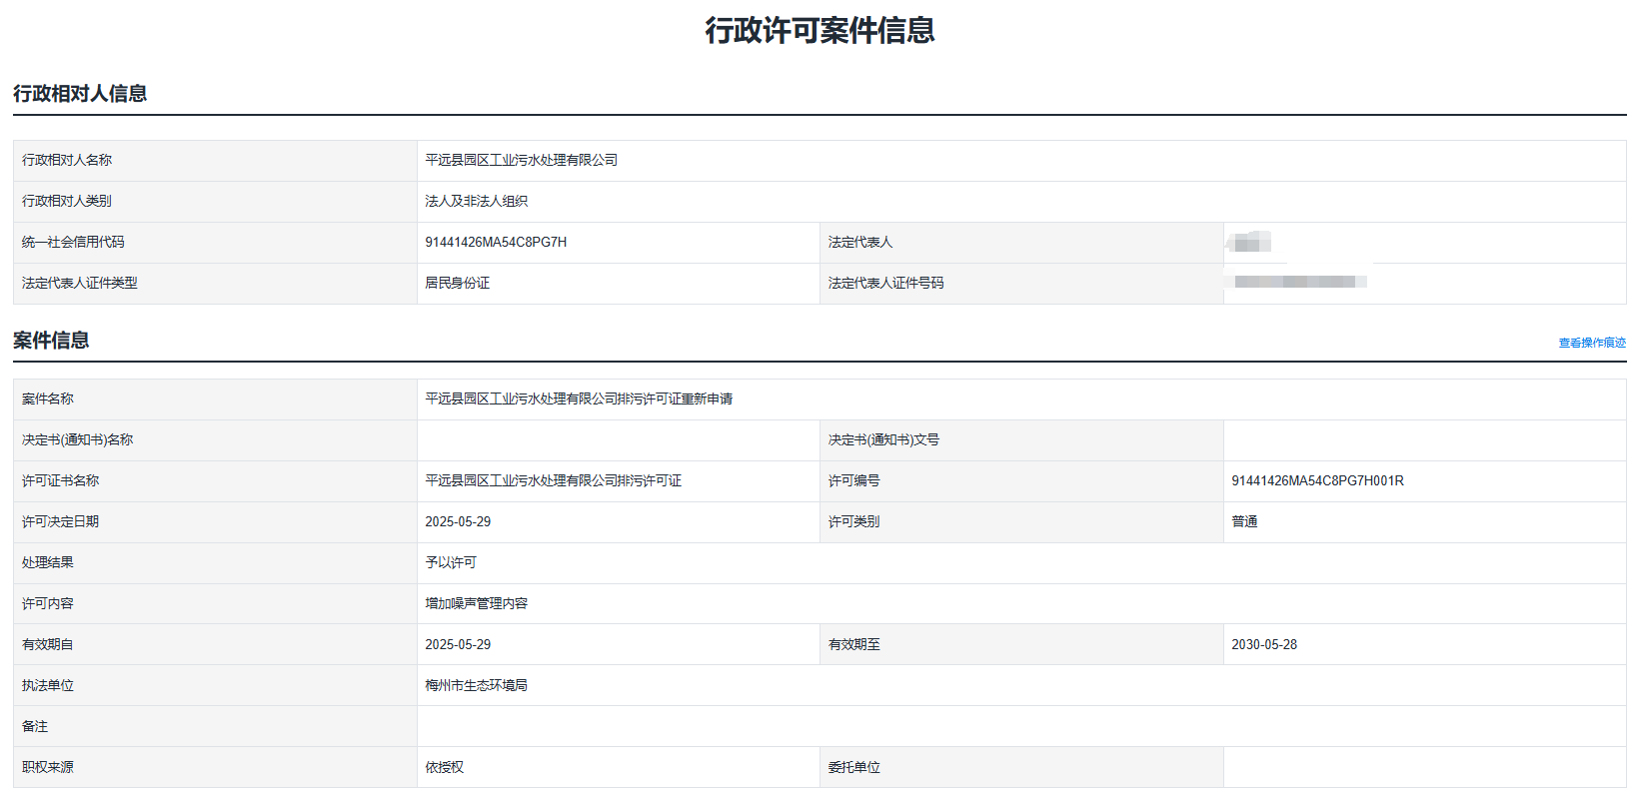Click the 依授权 authority source value

click(444, 768)
